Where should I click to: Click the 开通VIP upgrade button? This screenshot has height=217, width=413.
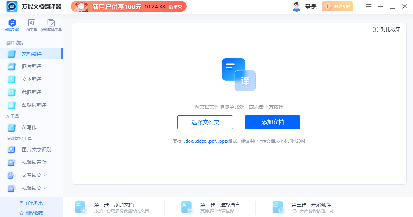[x=337, y=6]
